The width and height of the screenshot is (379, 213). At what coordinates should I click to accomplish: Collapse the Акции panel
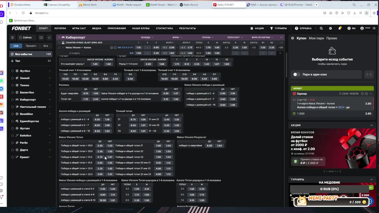point(372,125)
